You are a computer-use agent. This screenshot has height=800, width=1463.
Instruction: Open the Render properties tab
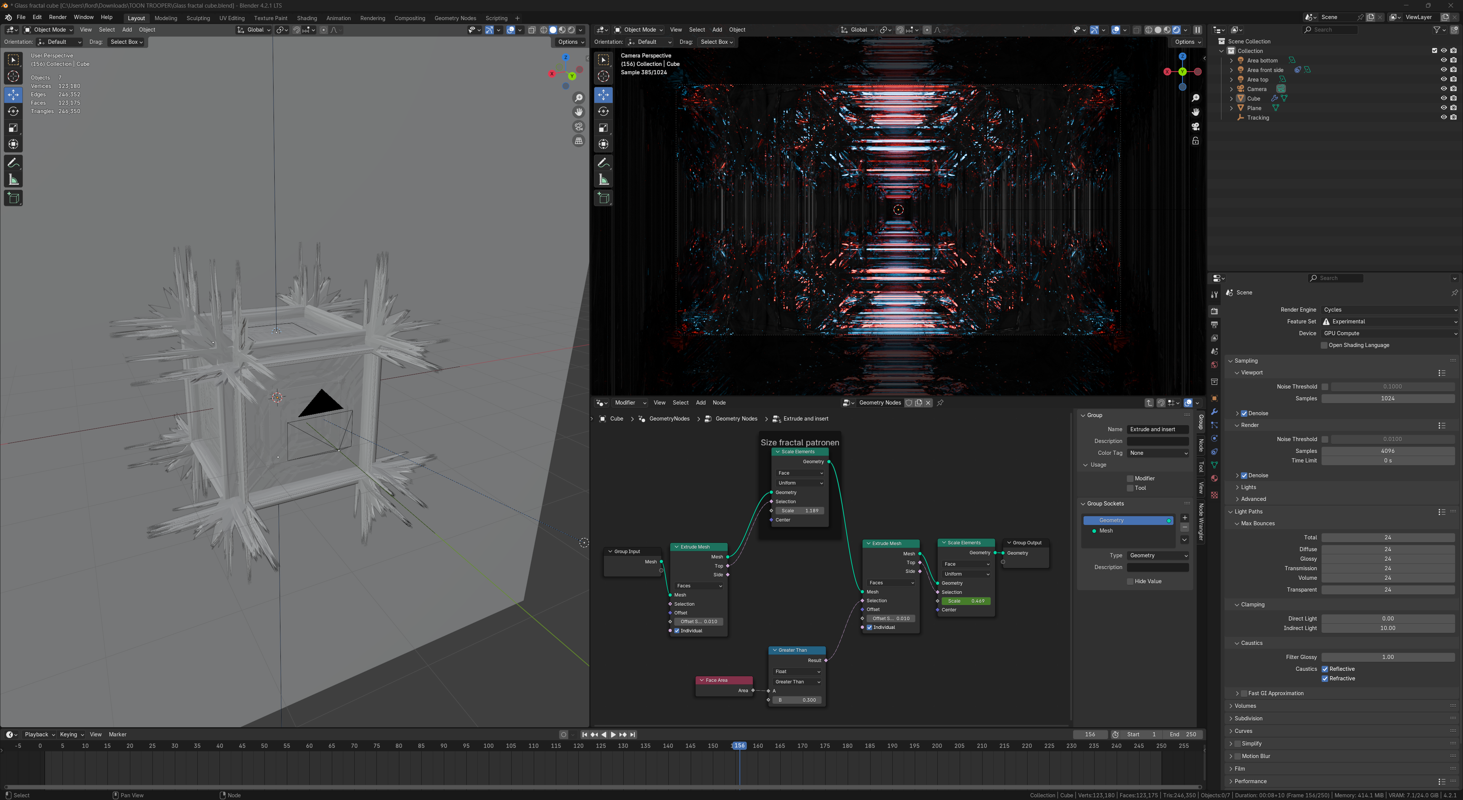click(x=1214, y=311)
